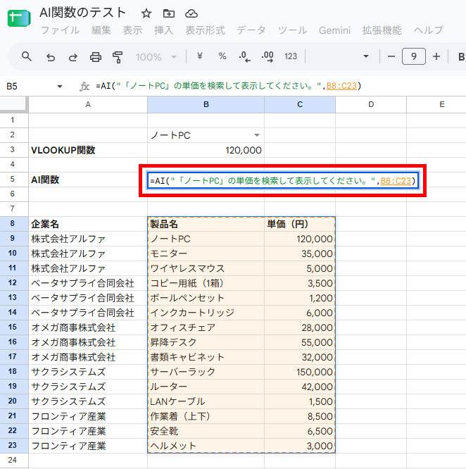Click the move to folder icon
The image size is (466, 469).
(x=169, y=13)
